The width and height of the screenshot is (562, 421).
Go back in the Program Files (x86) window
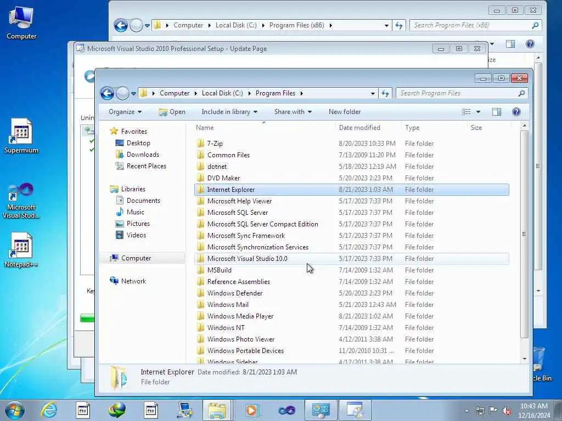(121, 25)
